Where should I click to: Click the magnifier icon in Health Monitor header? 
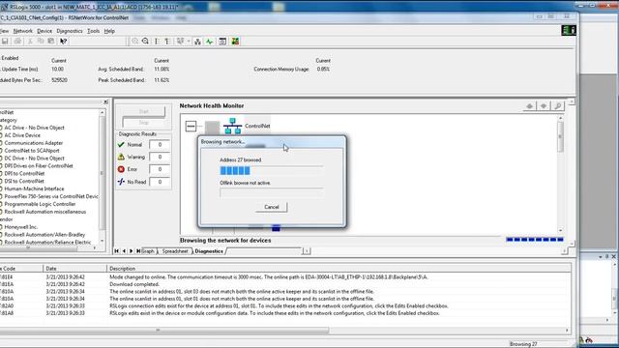558,105
